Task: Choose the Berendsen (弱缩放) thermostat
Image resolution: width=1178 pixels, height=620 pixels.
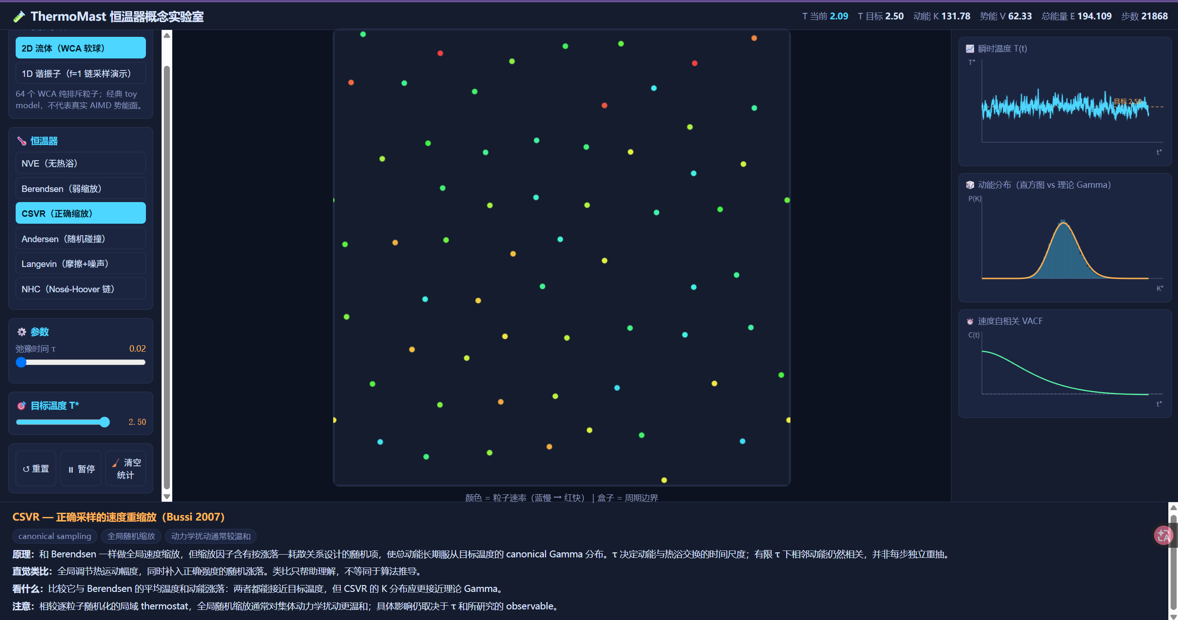Action: [81, 188]
